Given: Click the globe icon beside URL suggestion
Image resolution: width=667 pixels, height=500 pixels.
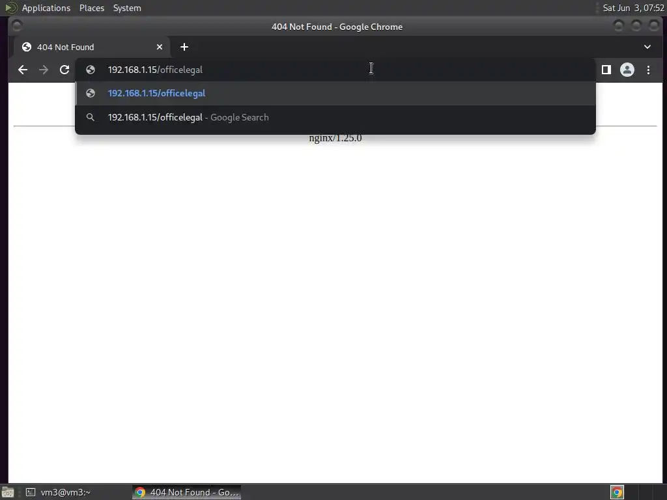Looking at the screenshot, I should click(x=90, y=93).
